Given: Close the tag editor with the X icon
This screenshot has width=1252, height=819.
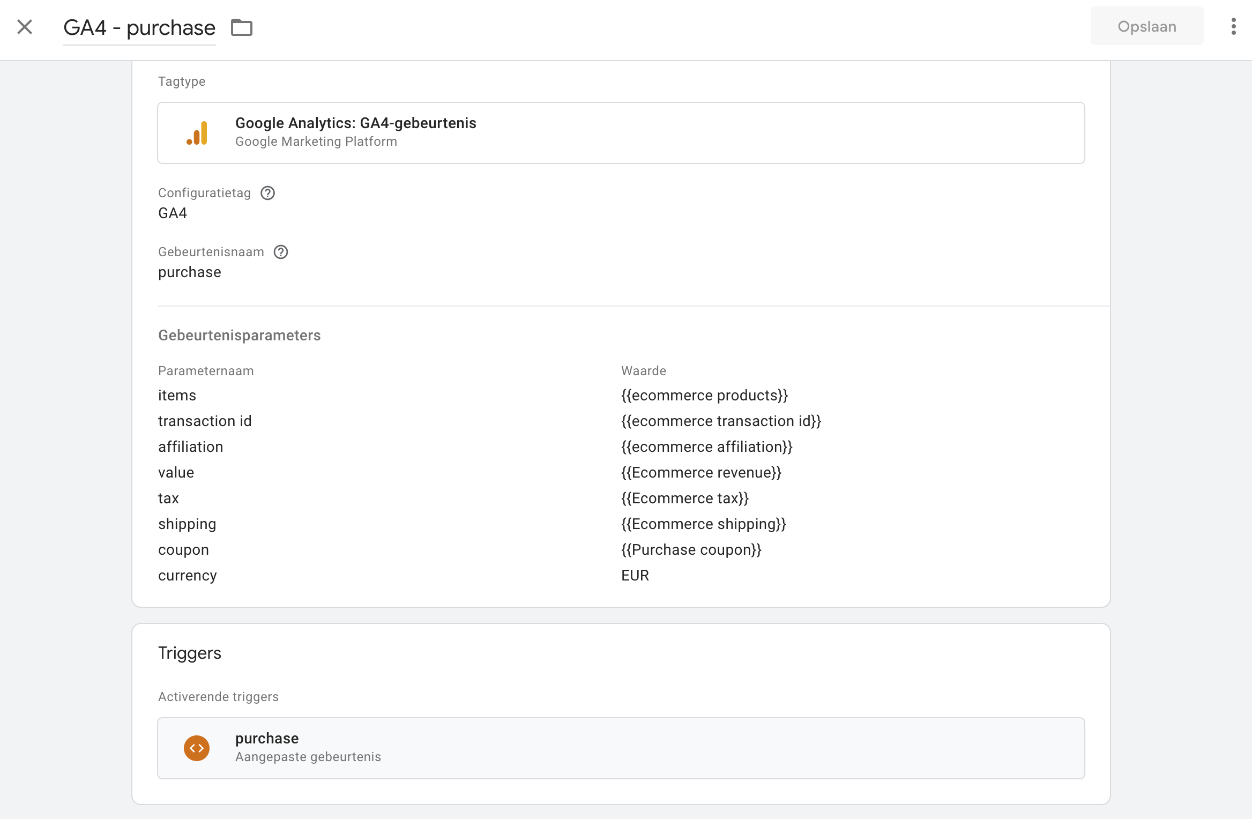Looking at the screenshot, I should point(25,27).
